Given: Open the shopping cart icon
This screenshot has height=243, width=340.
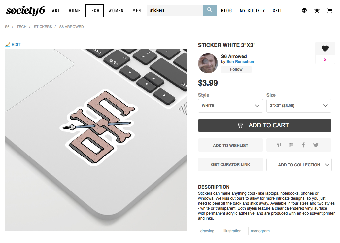Looking at the screenshot, I should 329,10.
